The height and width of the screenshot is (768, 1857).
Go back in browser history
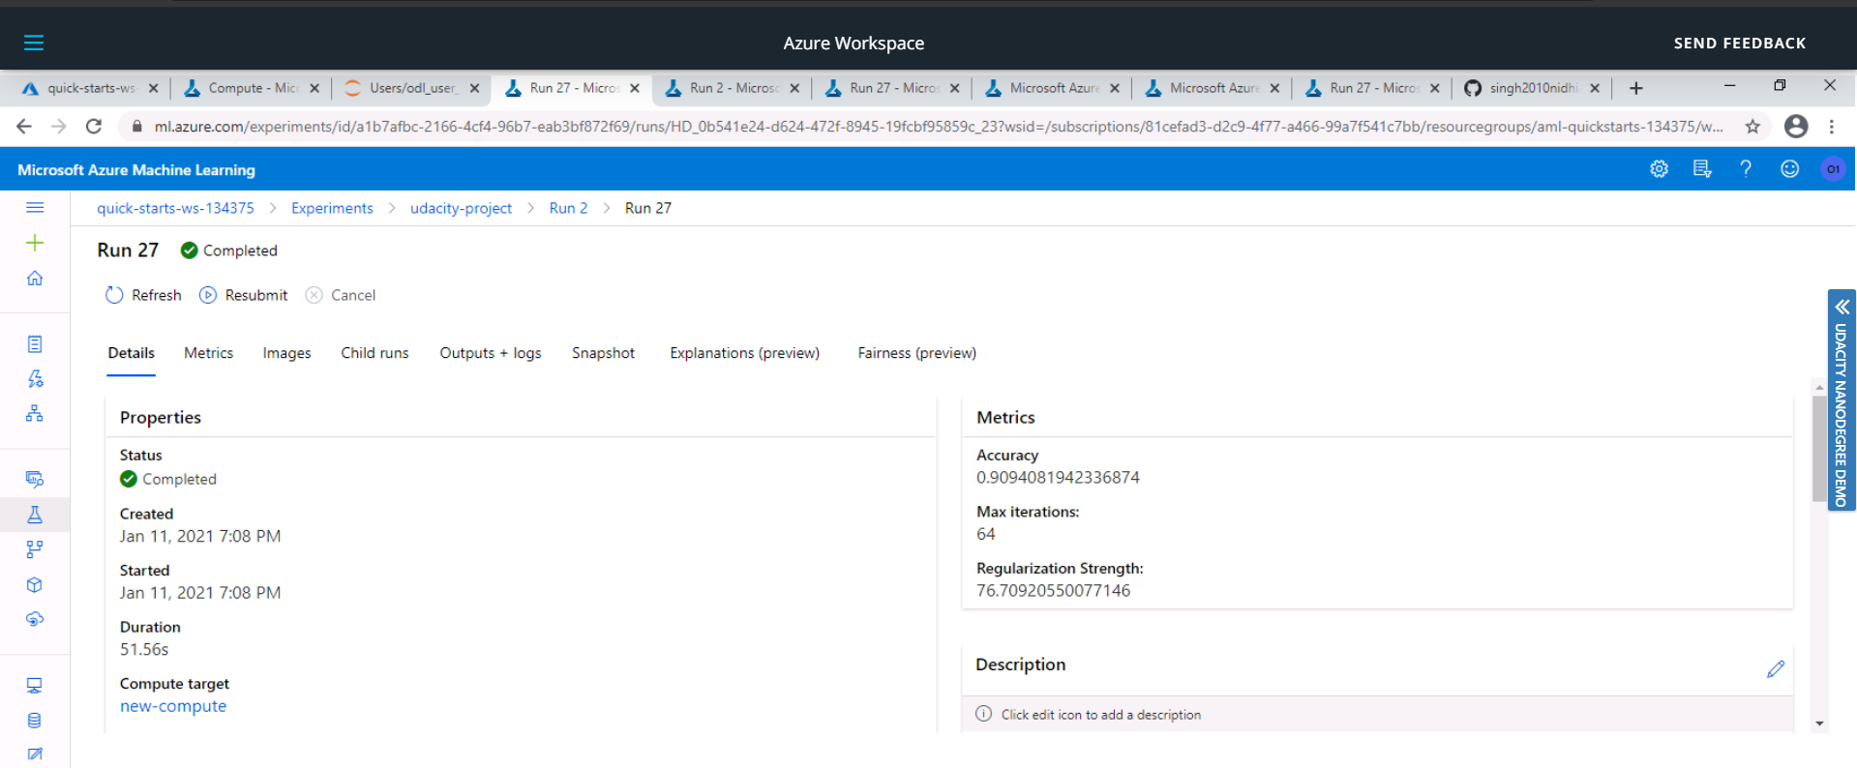coord(24,126)
